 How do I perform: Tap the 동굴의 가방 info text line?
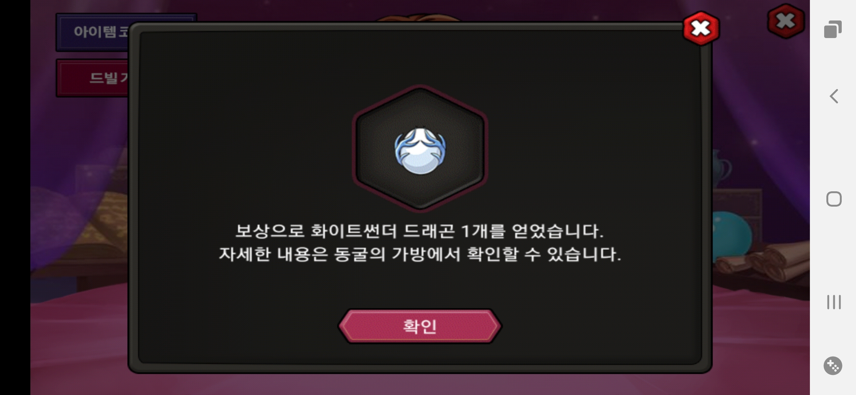coord(420,254)
